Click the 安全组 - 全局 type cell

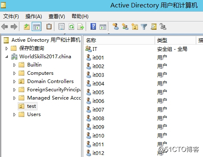(x=172, y=49)
